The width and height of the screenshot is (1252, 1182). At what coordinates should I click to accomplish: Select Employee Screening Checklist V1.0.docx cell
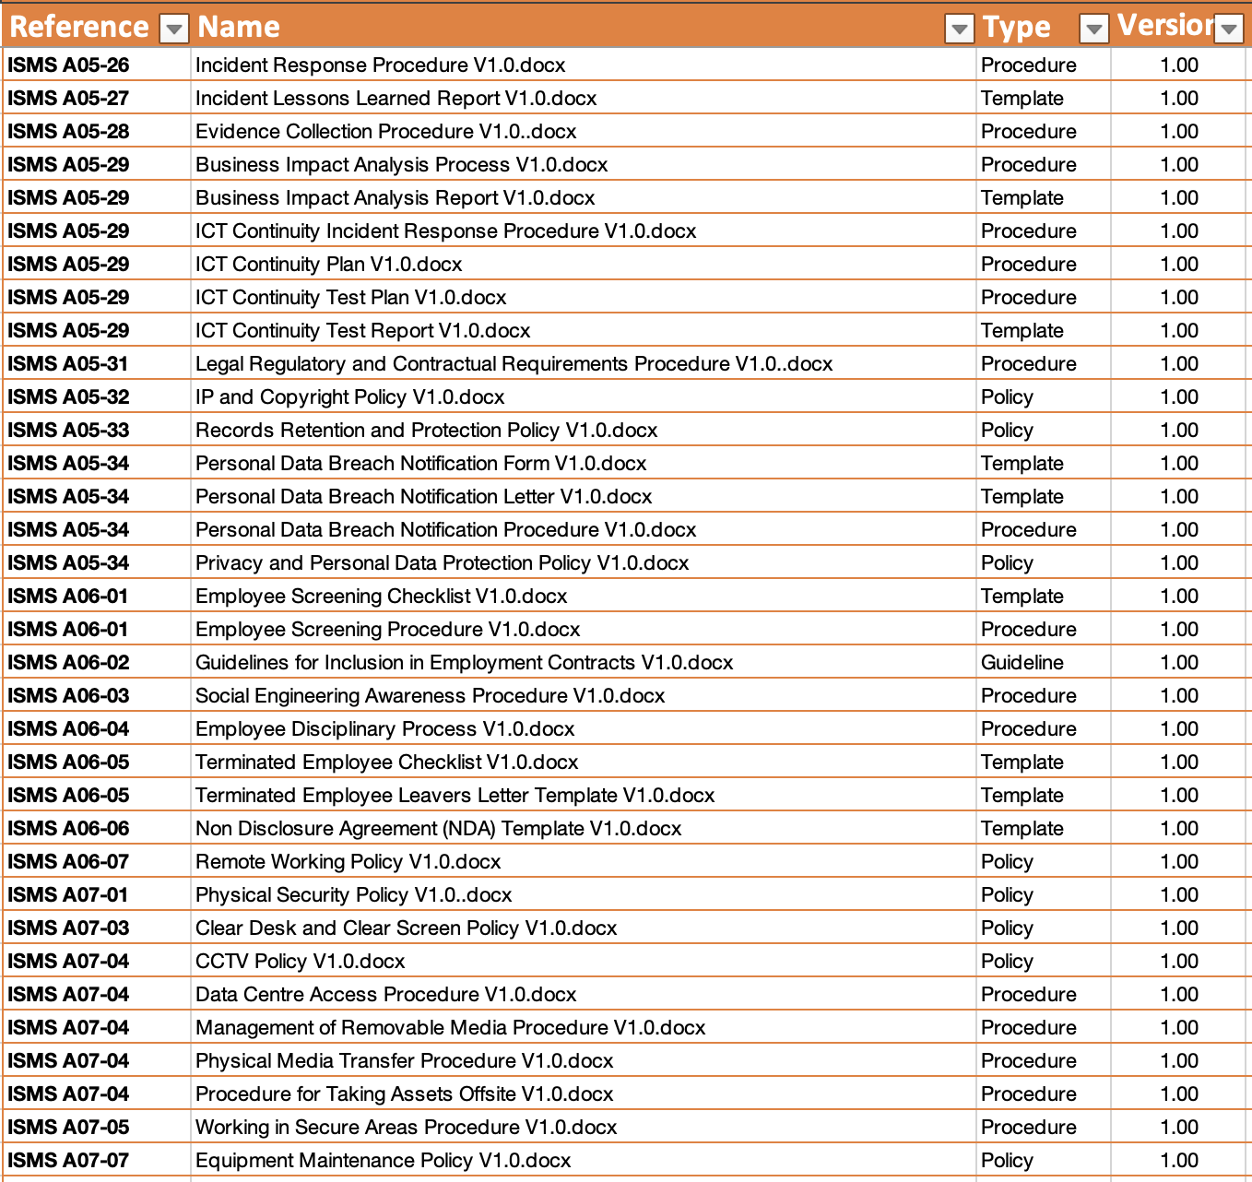point(584,597)
